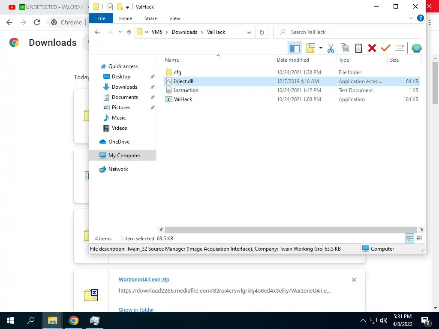Open the Share ribbon tab

[150, 18]
